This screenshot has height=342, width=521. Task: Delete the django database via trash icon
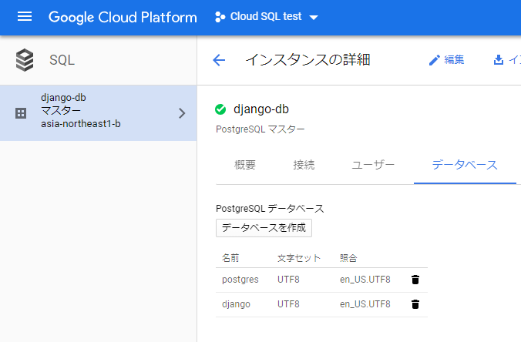pos(415,304)
